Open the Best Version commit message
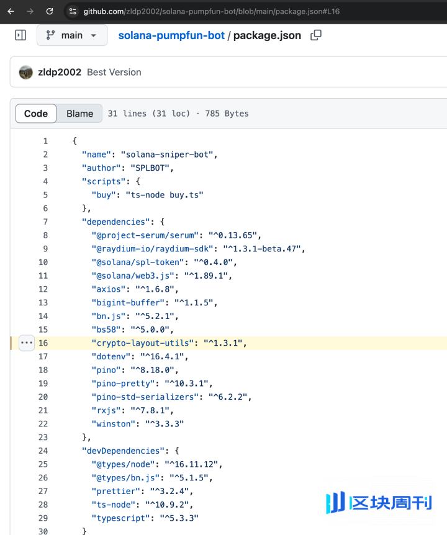Viewport: 447px width, 535px height. [114, 73]
